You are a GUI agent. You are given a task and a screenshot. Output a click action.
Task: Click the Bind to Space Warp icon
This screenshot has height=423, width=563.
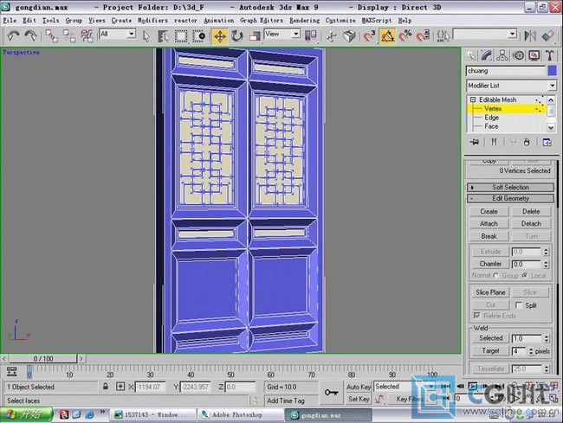(87, 35)
